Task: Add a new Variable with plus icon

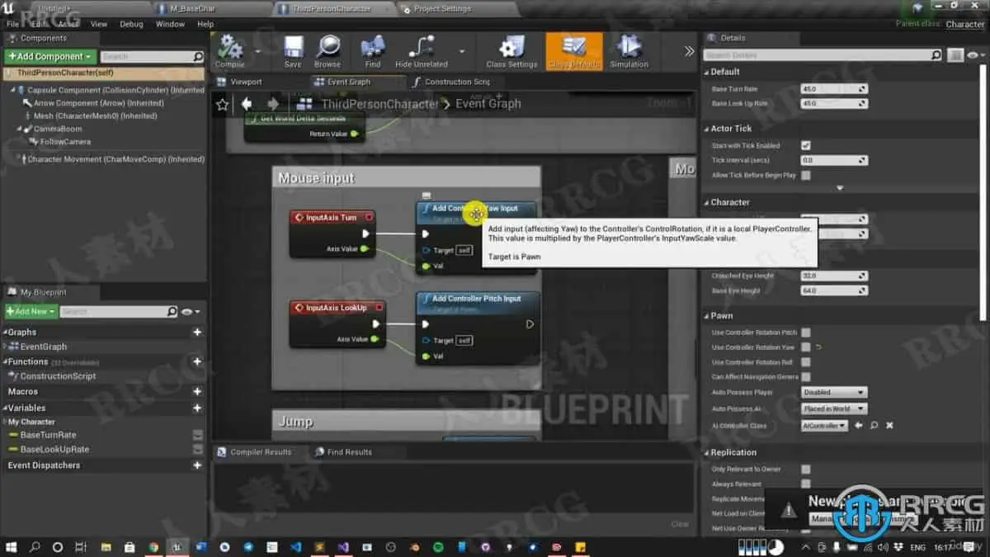Action: [197, 408]
